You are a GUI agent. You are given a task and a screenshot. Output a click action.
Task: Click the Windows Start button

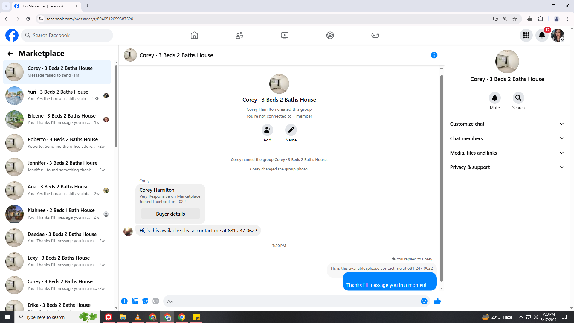pyautogui.click(x=7, y=317)
